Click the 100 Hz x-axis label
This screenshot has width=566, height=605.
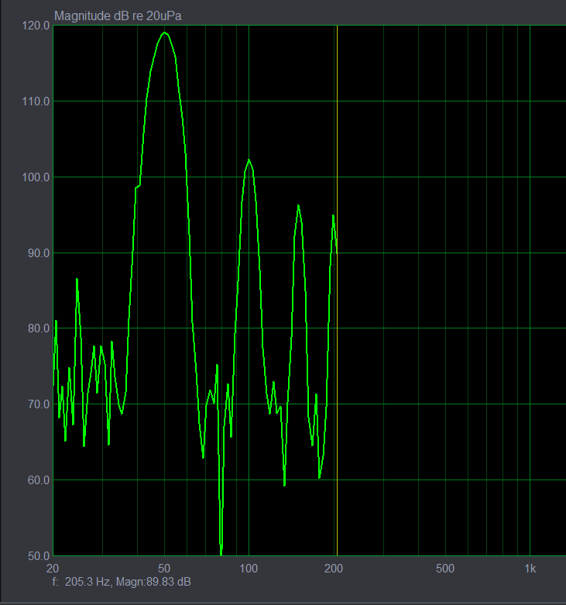tap(249, 569)
